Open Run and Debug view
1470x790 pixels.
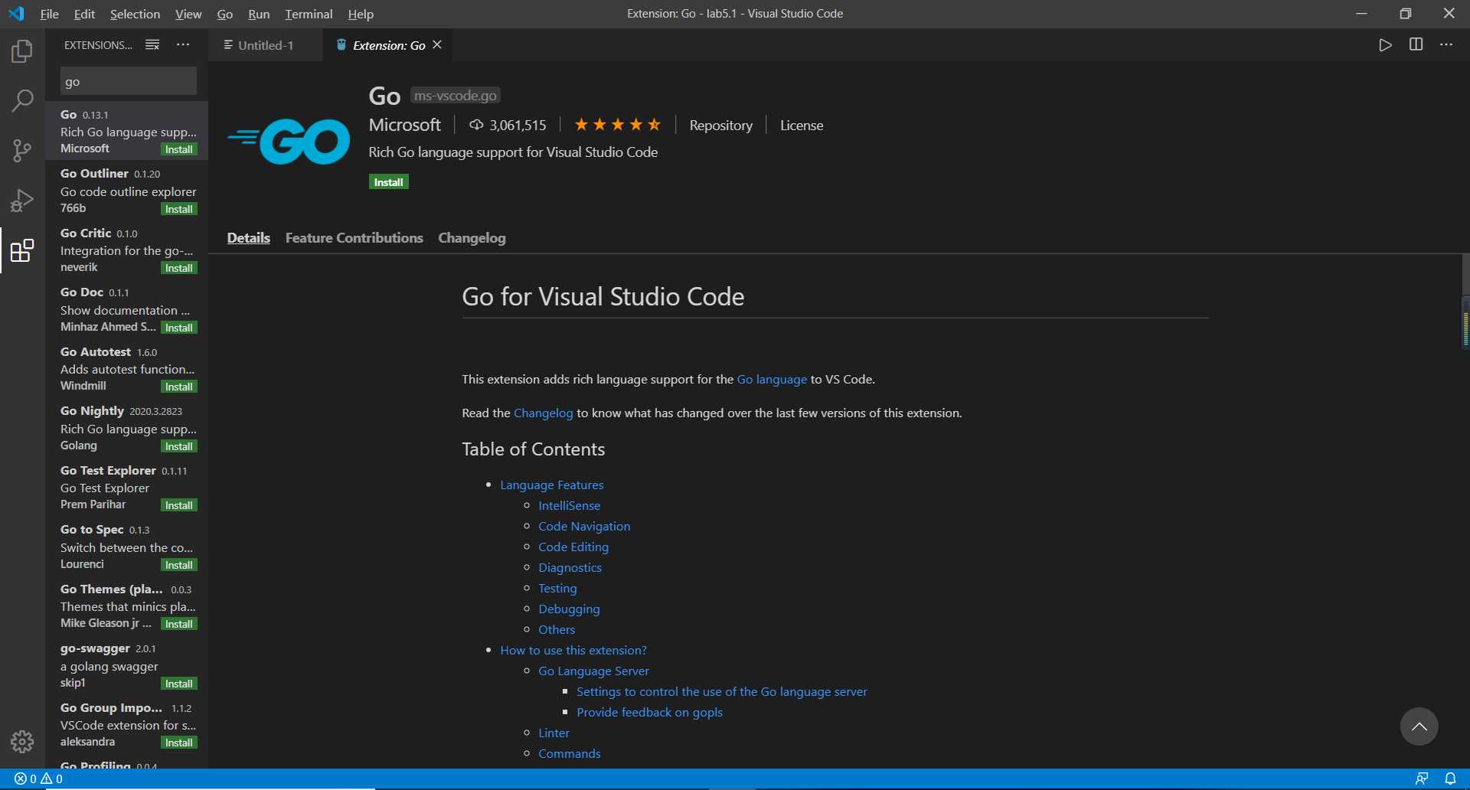tap(22, 201)
